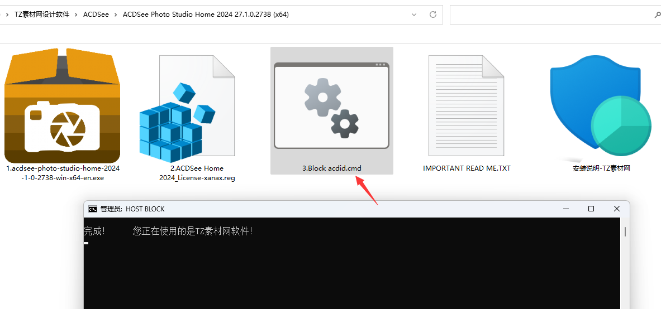Click the 安装说明-TZ素材网 file name

(601, 168)
